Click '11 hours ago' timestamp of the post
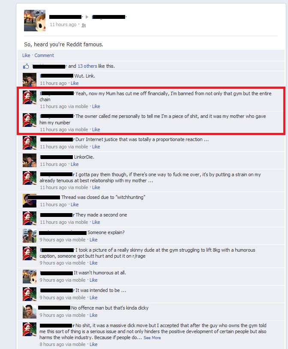Image resolution: width=288 pixels, height=349 pixels. (63, 24)
